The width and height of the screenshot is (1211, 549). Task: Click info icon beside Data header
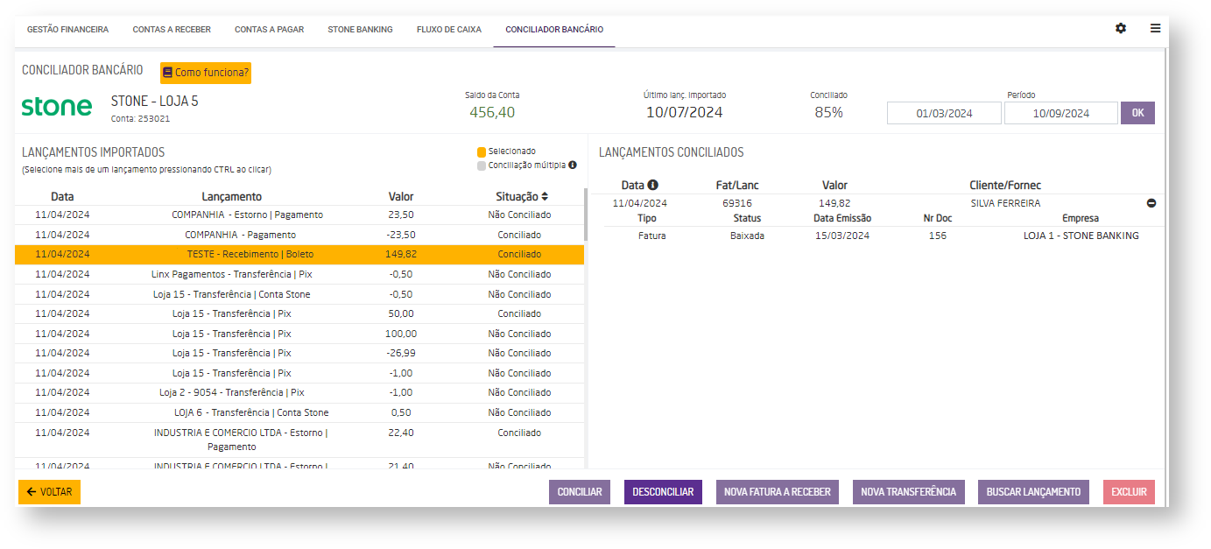coord(652,185)
